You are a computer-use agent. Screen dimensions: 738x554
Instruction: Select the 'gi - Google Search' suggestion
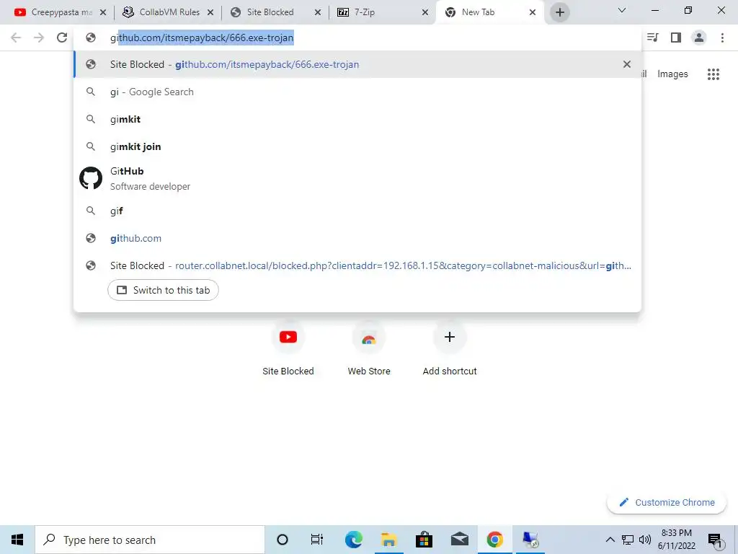[x=357, y=92]
